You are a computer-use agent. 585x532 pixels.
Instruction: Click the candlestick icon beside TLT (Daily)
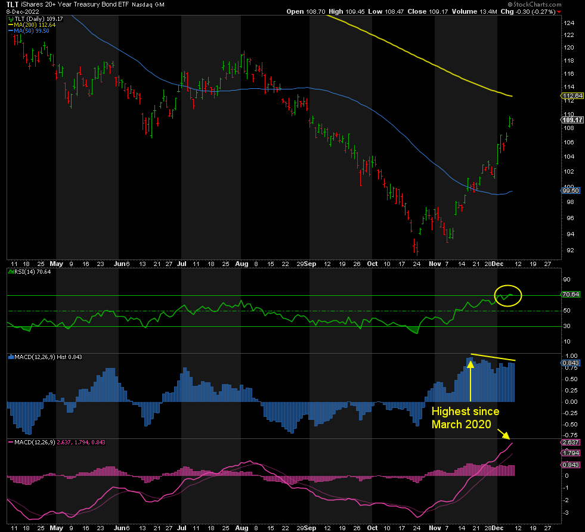click(x=11, y=19)
